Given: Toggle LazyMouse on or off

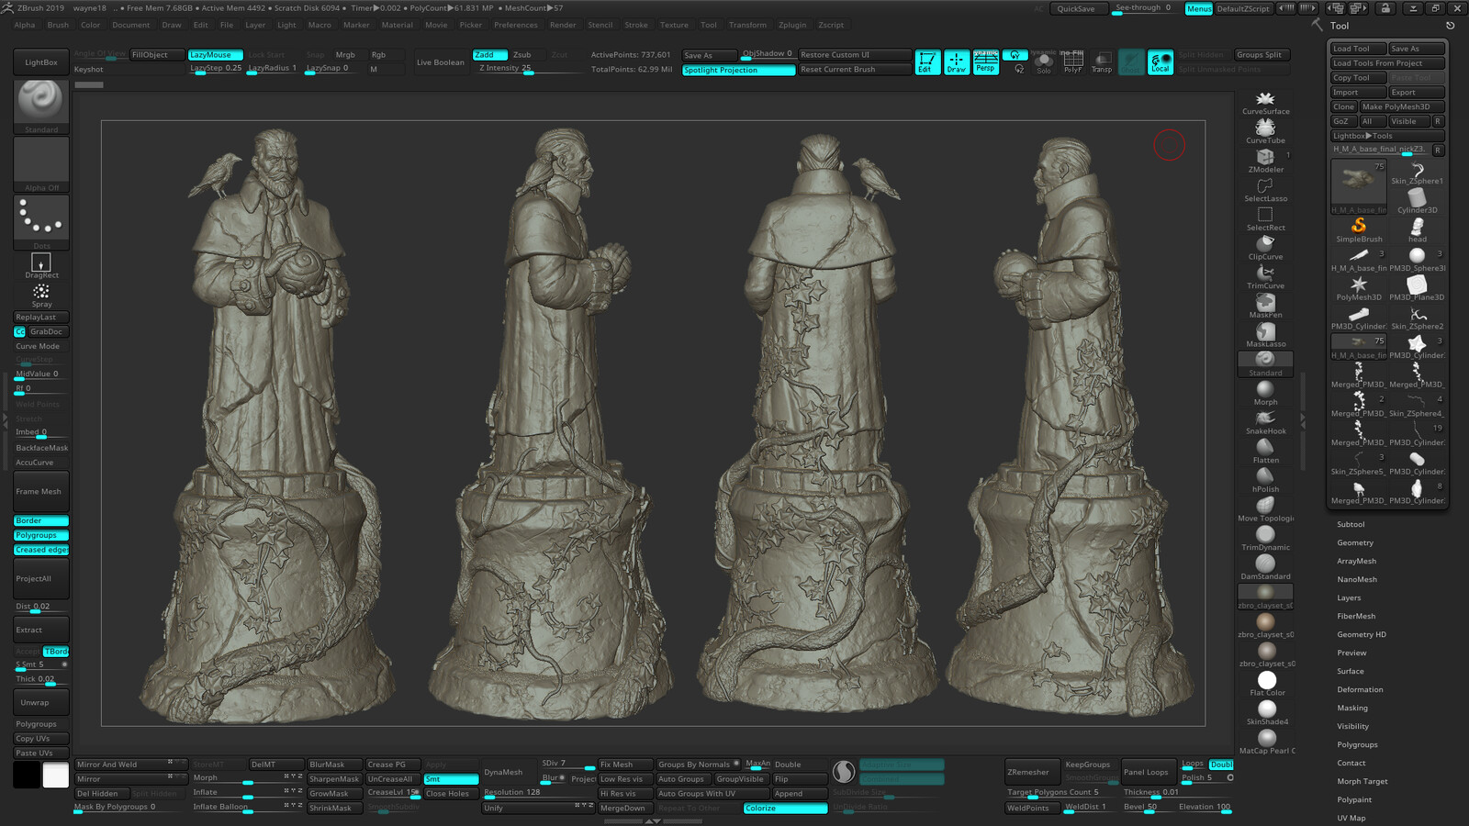Looking at the screenshot, I should coord(216,55).
